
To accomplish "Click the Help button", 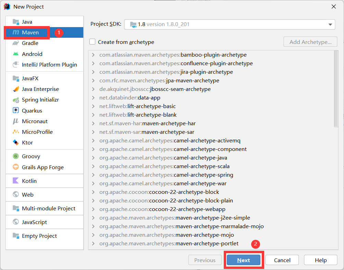I will point(321,260).
